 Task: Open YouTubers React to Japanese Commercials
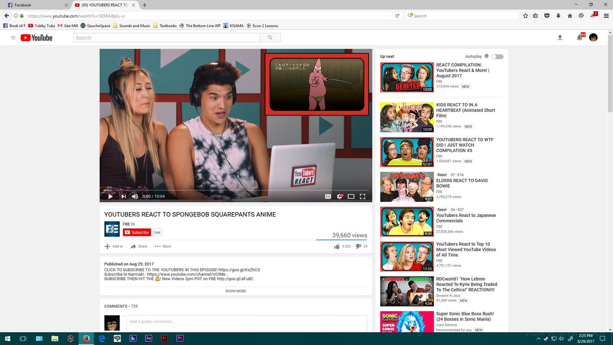click(466, 218)
